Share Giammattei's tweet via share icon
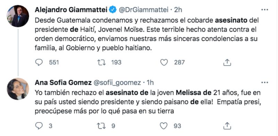 click(x=227, y=63)
